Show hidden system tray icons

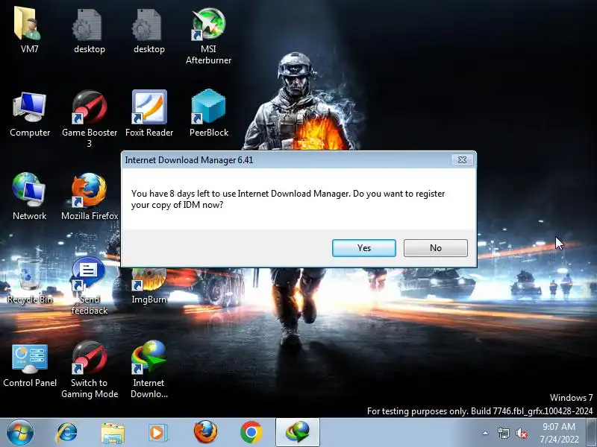pyautogui.click(x=485, y=433)
